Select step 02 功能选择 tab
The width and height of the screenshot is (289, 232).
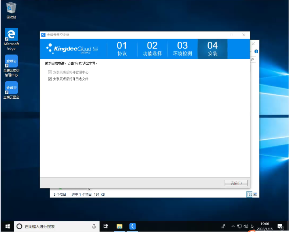coord(152,49)
